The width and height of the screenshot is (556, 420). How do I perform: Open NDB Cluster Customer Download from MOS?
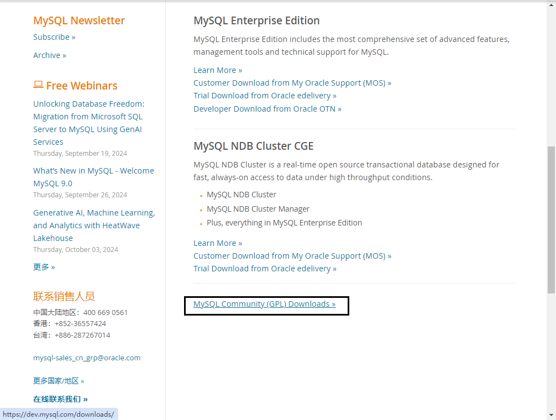(x=292, y=256)
